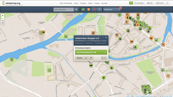The width and height of the screenshot is (173, 97).
Task: Toggle the red not accessible filter
Action: 94,10
